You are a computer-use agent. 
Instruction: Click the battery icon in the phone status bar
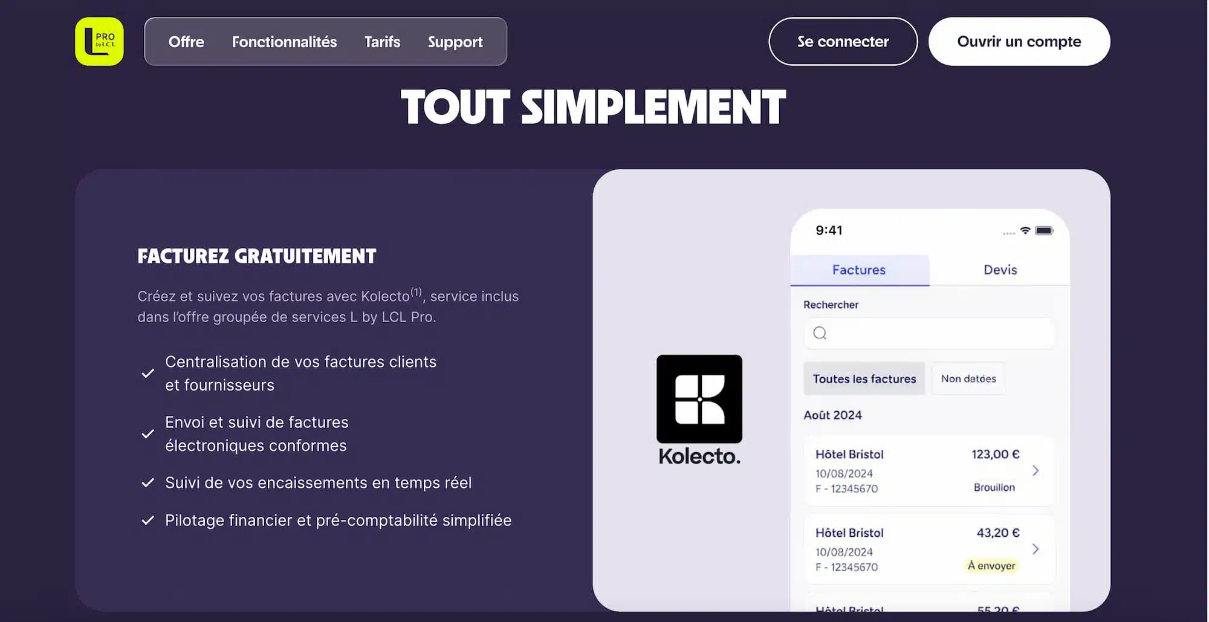click(1043, 230)
